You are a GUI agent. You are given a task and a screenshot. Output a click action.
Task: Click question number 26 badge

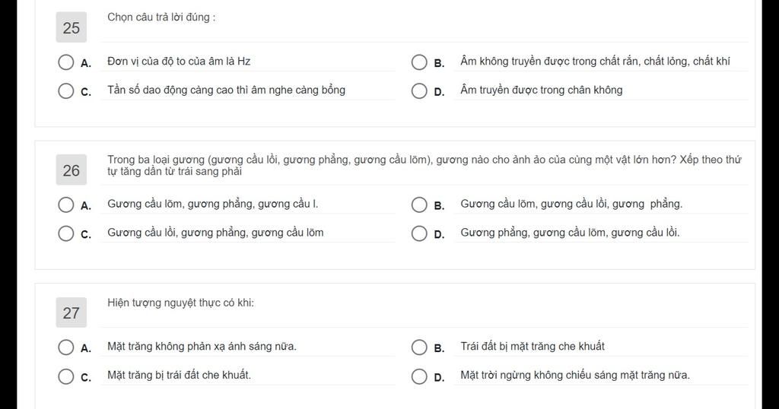[71, 170]
